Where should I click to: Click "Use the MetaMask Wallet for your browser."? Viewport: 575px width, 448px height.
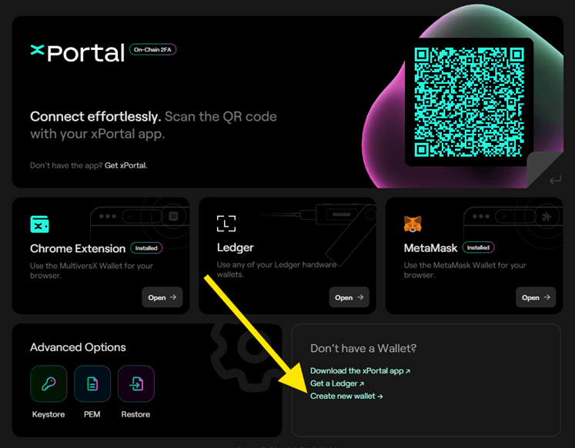[465, 270]
